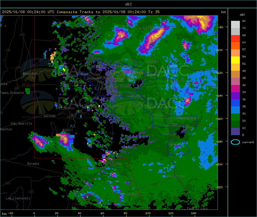Click the 'dBZ' title at top
The height and width of the screenshot is (217, 257).
click(128, 4)
